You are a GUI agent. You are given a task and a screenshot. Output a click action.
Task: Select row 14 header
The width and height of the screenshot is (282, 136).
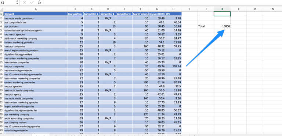click(2, 66)
